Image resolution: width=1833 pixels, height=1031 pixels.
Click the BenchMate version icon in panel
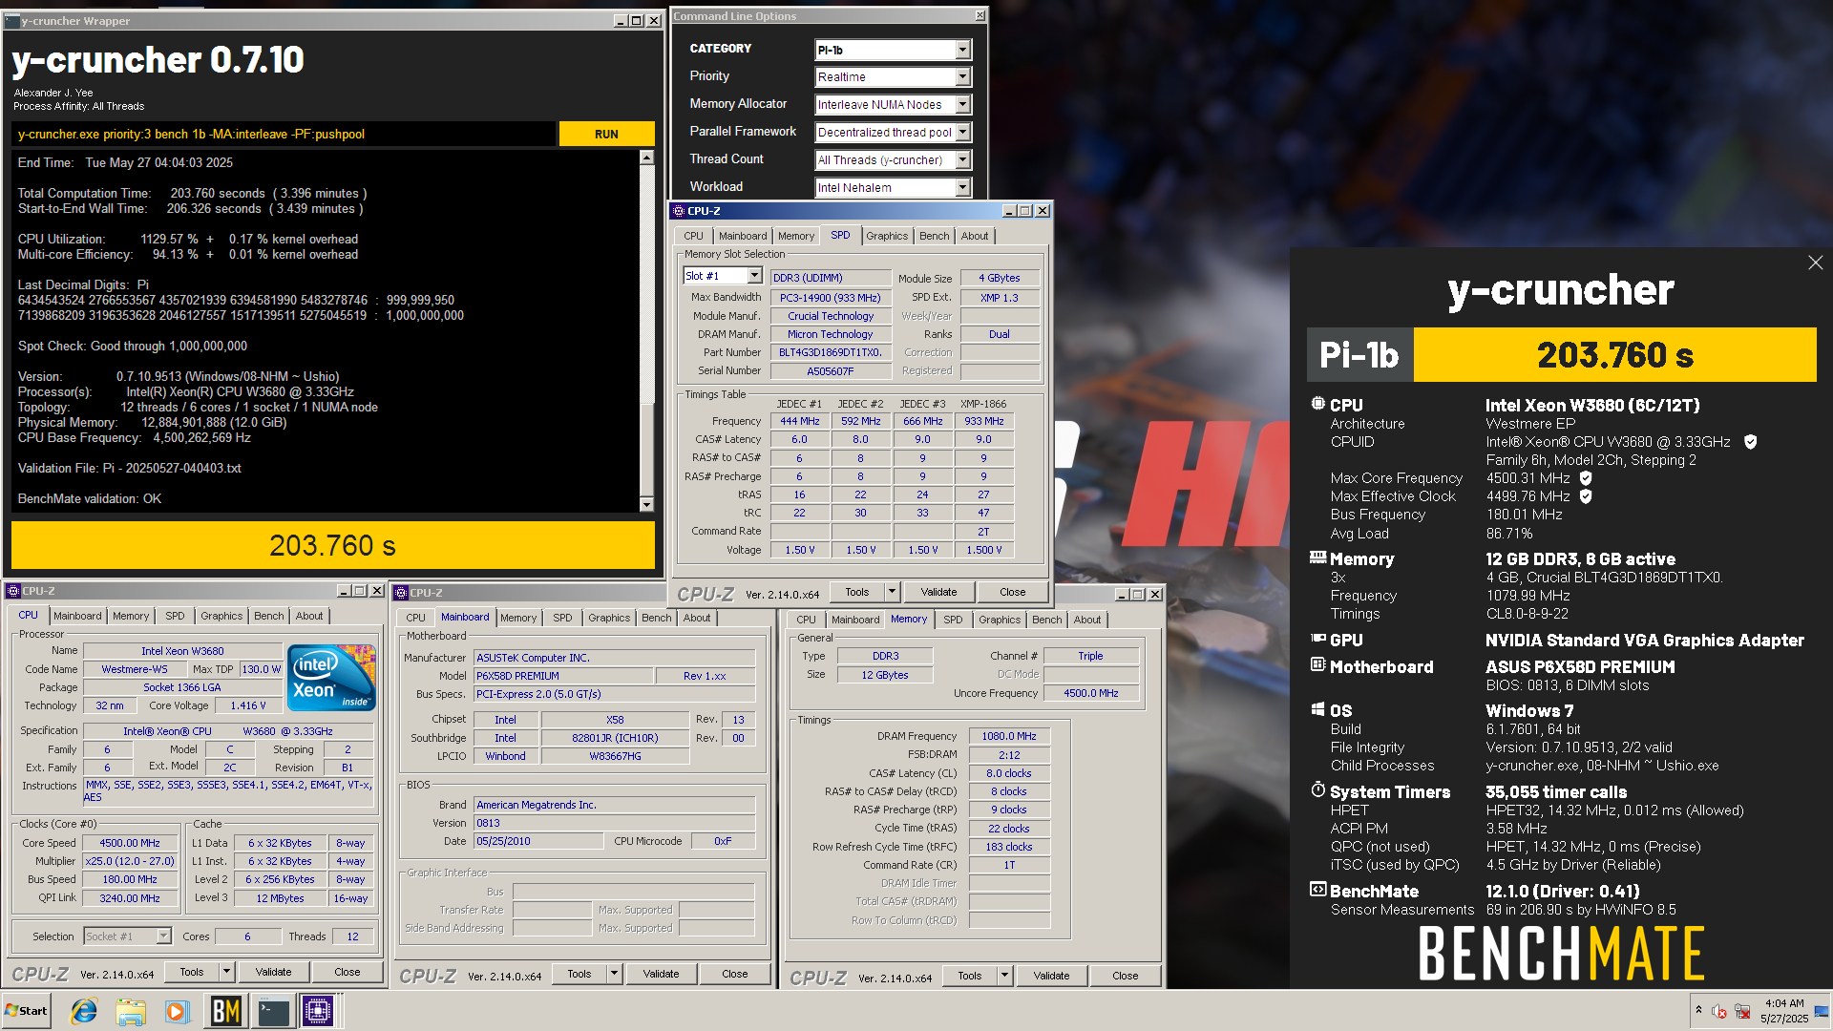click(1317, 890)
